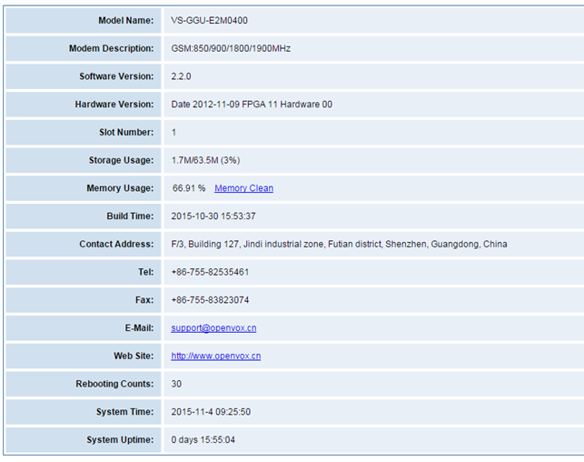
Task: Open the Memory Clean link
Action: tap(243, 188)
